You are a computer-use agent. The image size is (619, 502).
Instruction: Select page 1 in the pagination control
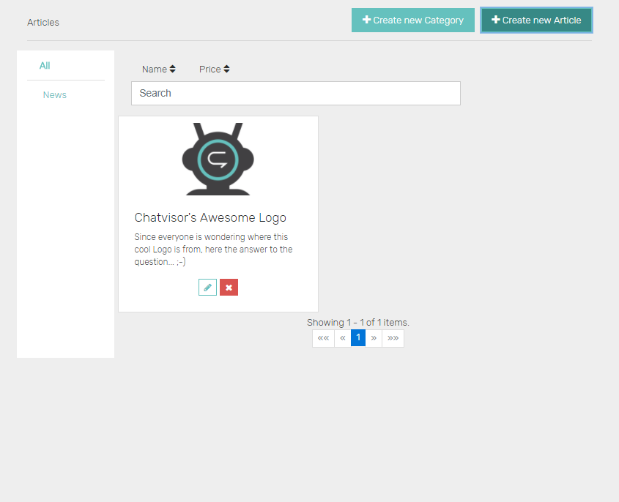pyautogui.click(x=358, y=337)
